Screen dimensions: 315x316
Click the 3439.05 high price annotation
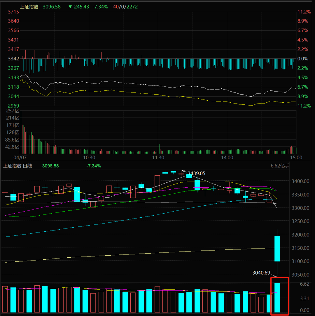[x=197, y=174]
